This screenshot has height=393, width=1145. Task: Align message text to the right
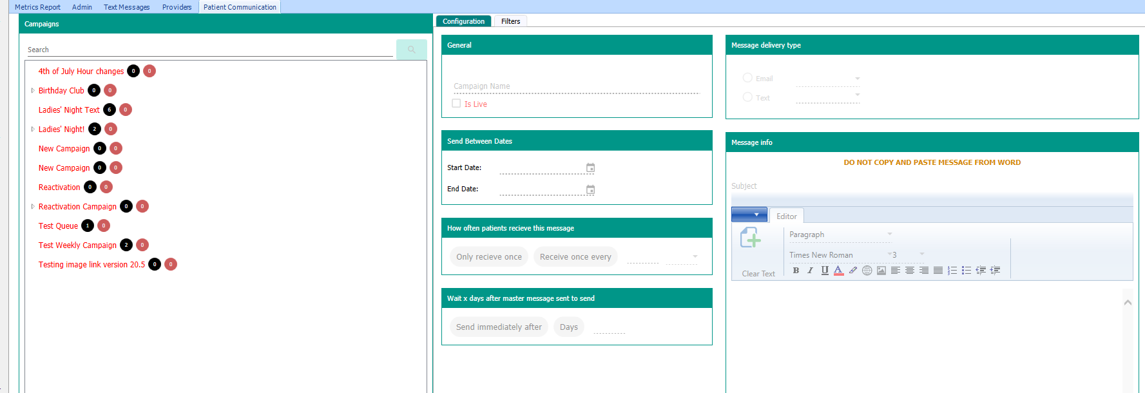coord(924,271)
